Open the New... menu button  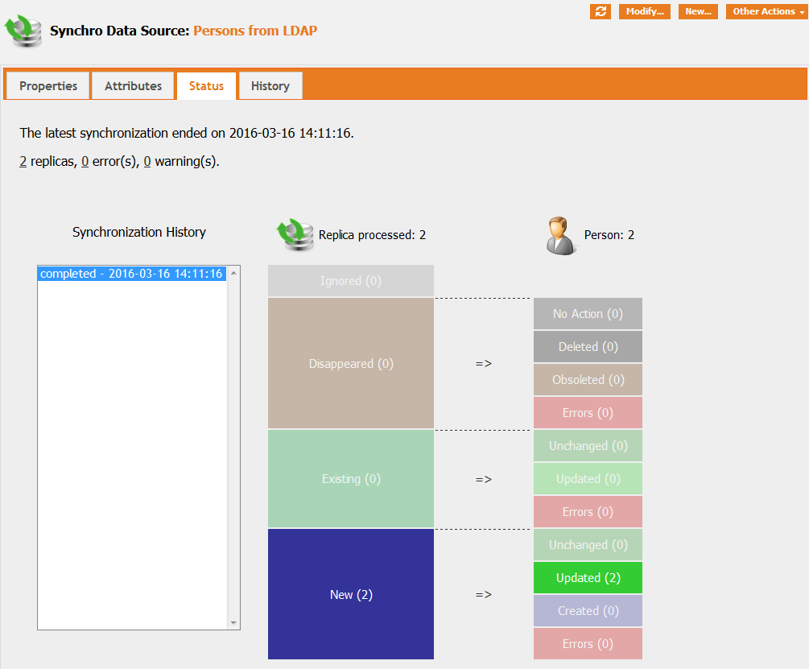pyautogui.click(x=698, y=11)
